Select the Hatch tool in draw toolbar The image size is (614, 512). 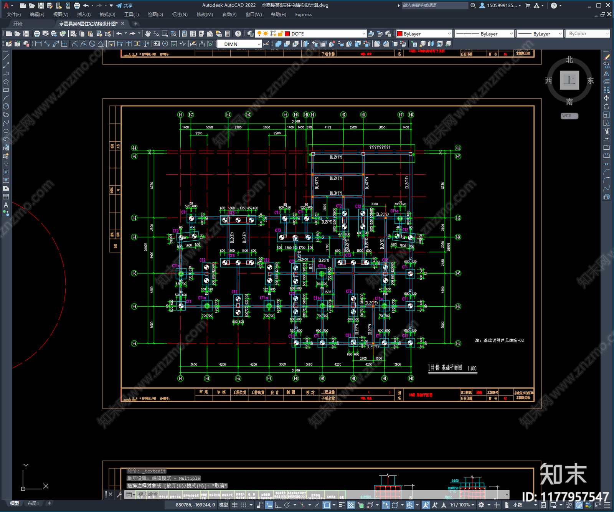tap(6, 172)
